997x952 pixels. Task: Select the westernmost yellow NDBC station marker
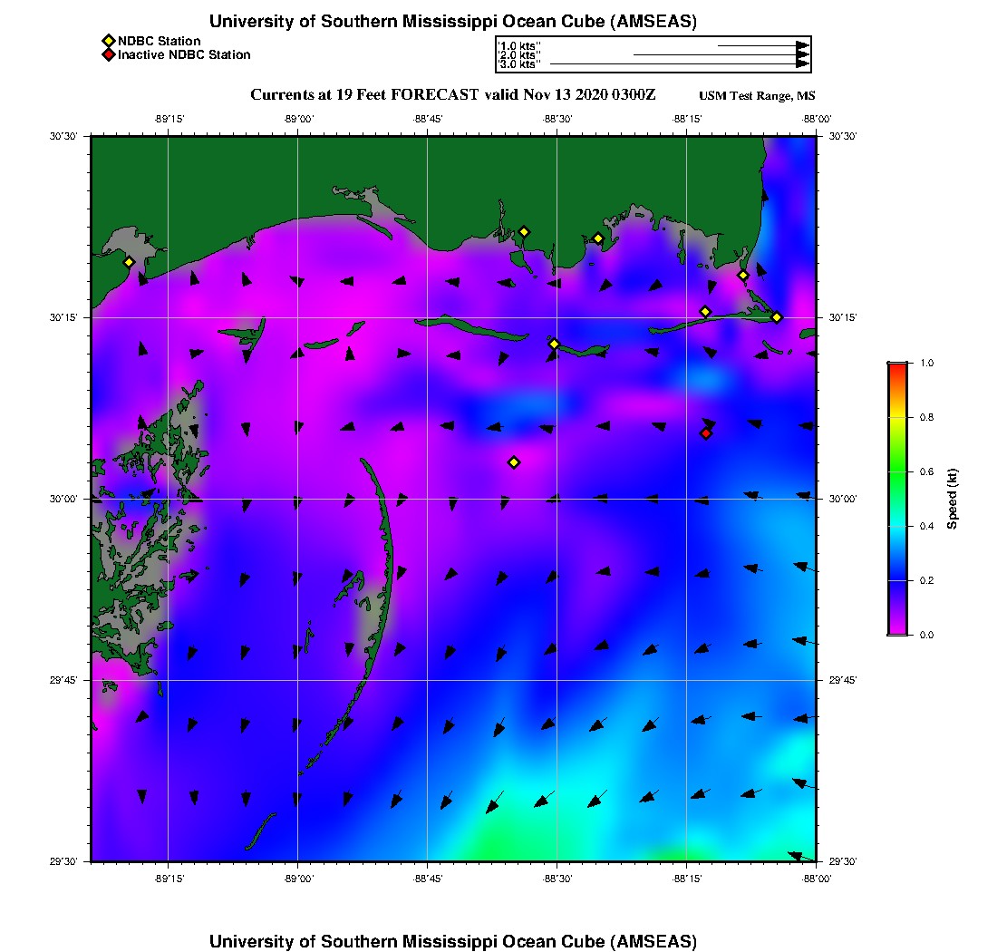(x=129, y=262)
